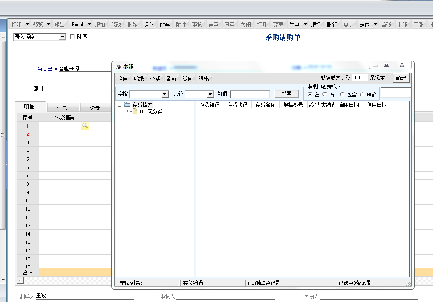Click the left panel scroll down arrow
433x302 pixels.
[x=3, y=280]
